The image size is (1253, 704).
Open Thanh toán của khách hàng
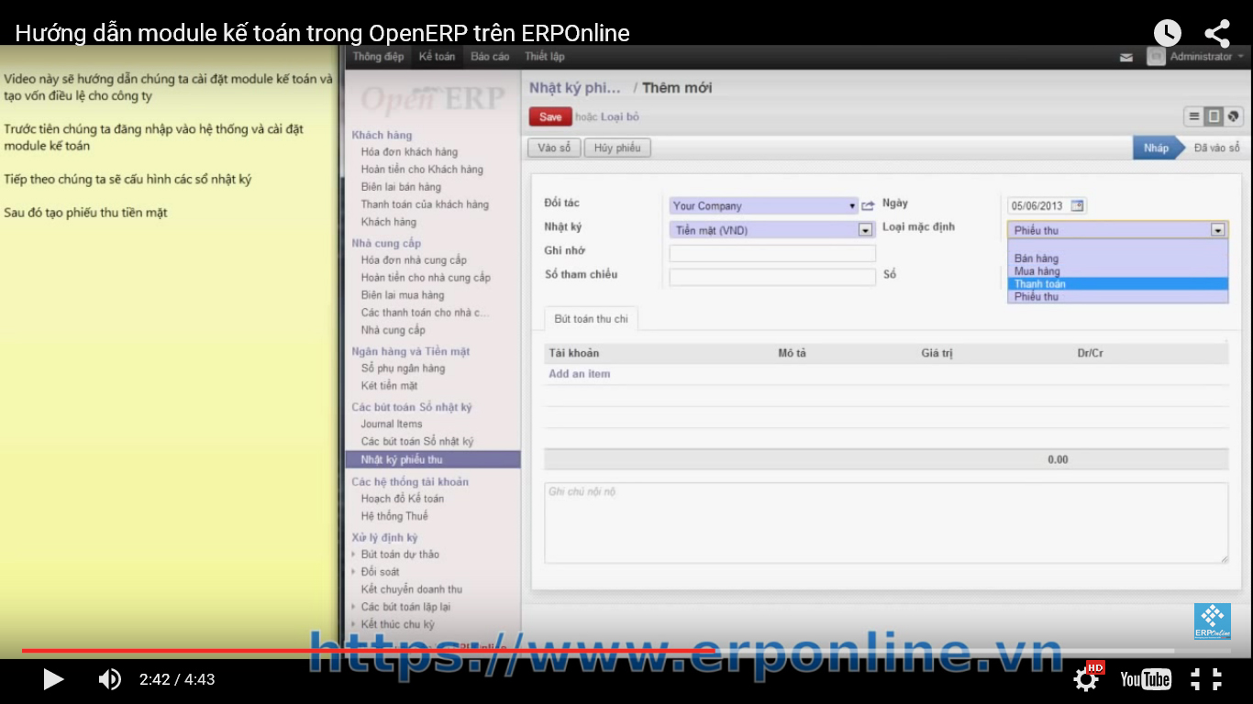[x=425, y=204]
